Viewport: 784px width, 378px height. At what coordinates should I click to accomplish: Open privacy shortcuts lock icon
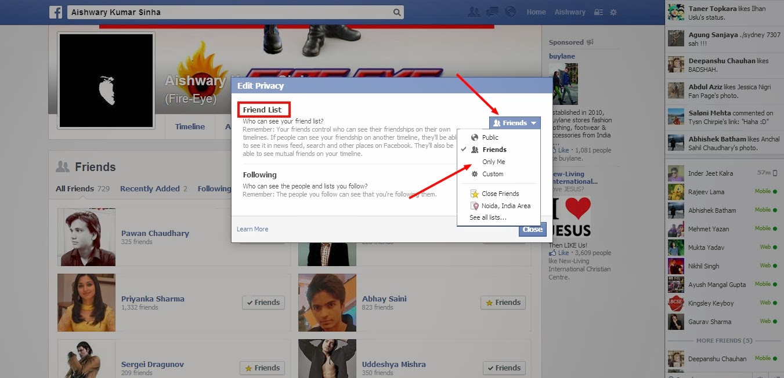(598, 12)
